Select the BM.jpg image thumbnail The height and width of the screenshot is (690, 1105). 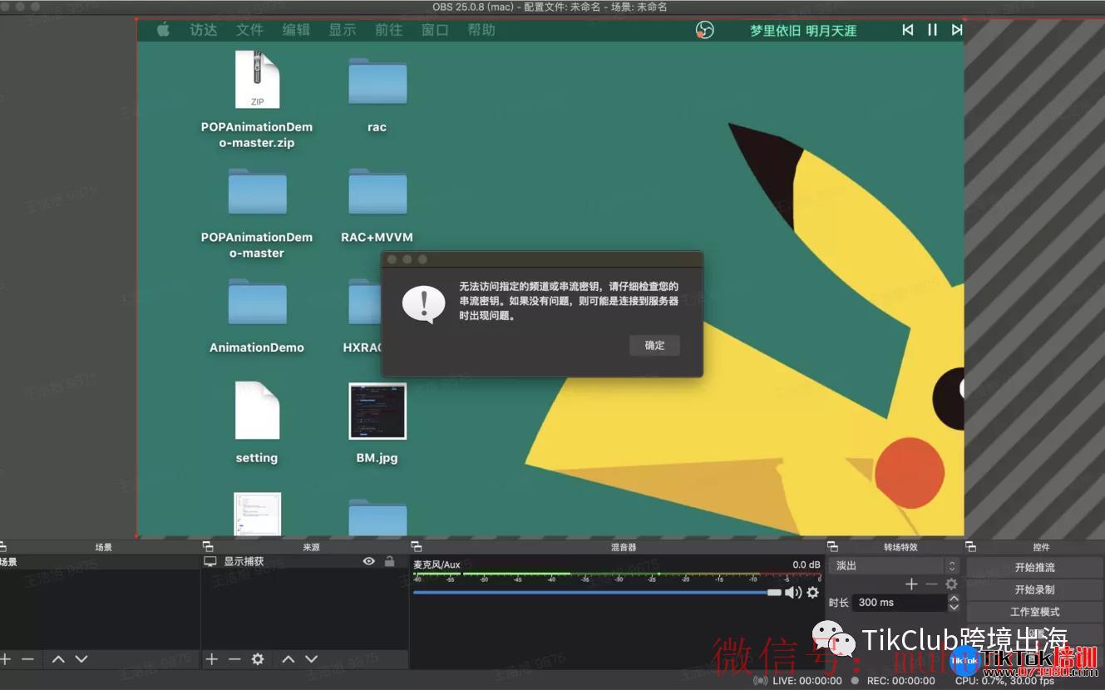coord(377,411)
